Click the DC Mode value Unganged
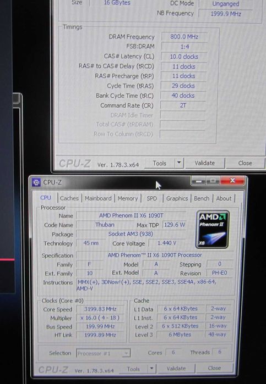 (x=226, y=4)
